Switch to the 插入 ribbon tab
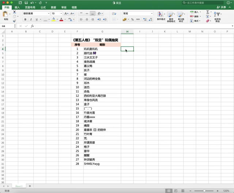The width and height of the screenshot is (234, 193). pyautogui.click(x=17, y=7)
